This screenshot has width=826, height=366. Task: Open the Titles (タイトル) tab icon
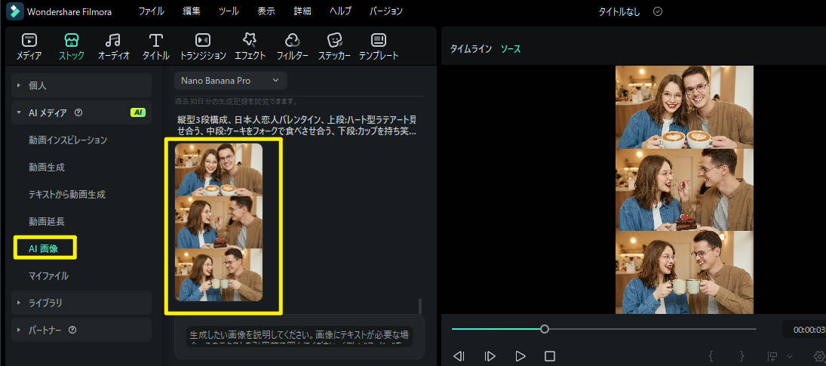click(x=155, y=40)
